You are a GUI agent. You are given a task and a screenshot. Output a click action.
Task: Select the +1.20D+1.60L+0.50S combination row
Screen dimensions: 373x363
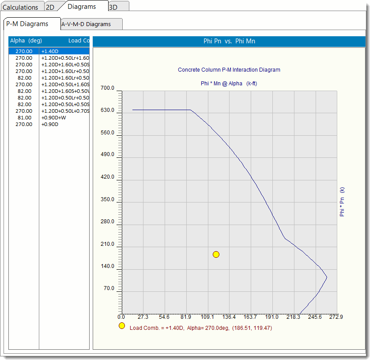[x=65, y=65]
